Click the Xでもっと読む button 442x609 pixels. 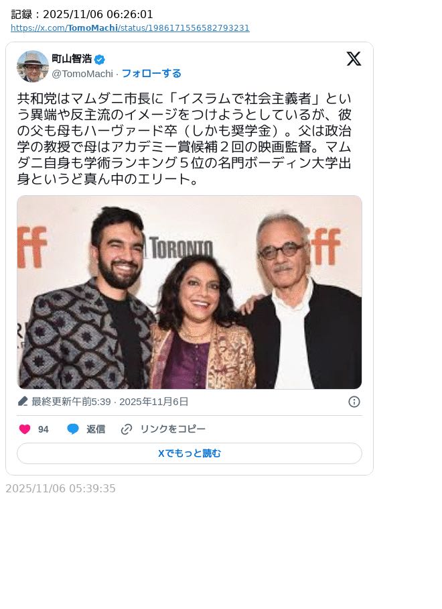coord(190,453)
